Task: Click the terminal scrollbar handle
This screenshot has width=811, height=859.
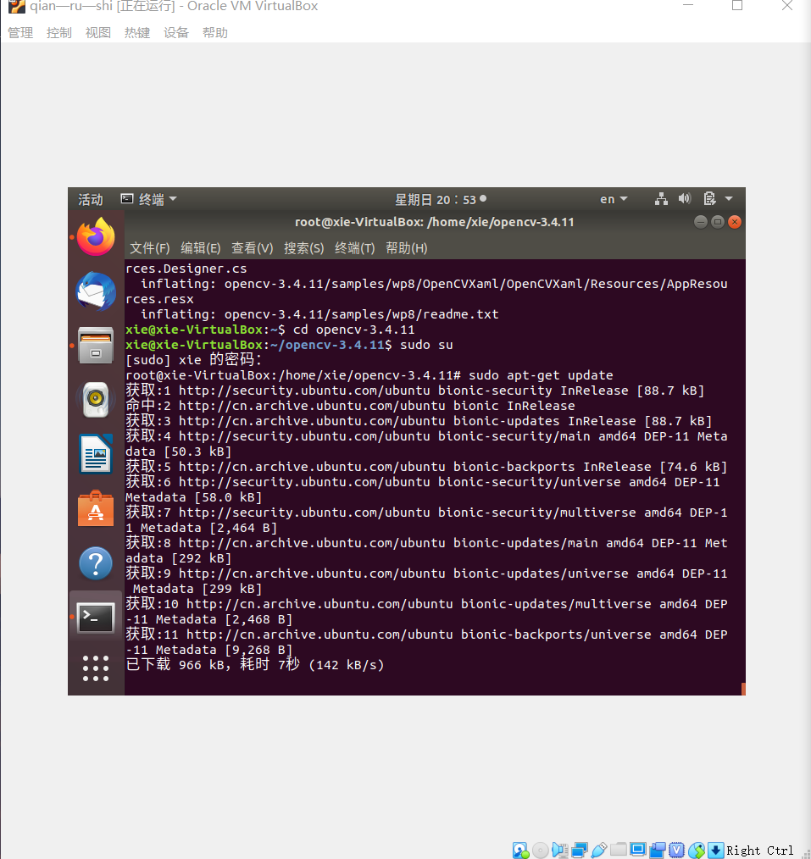Action: coord(743,689)
